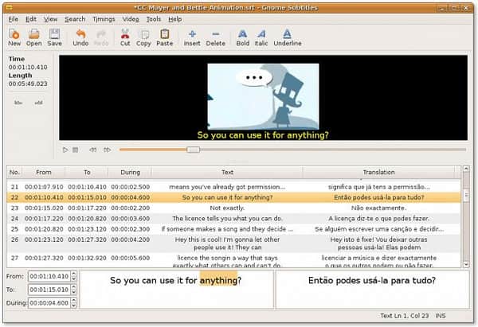The image size is (478, 327).
Task: Set subtitle start from video position
Action: (18, 103)
